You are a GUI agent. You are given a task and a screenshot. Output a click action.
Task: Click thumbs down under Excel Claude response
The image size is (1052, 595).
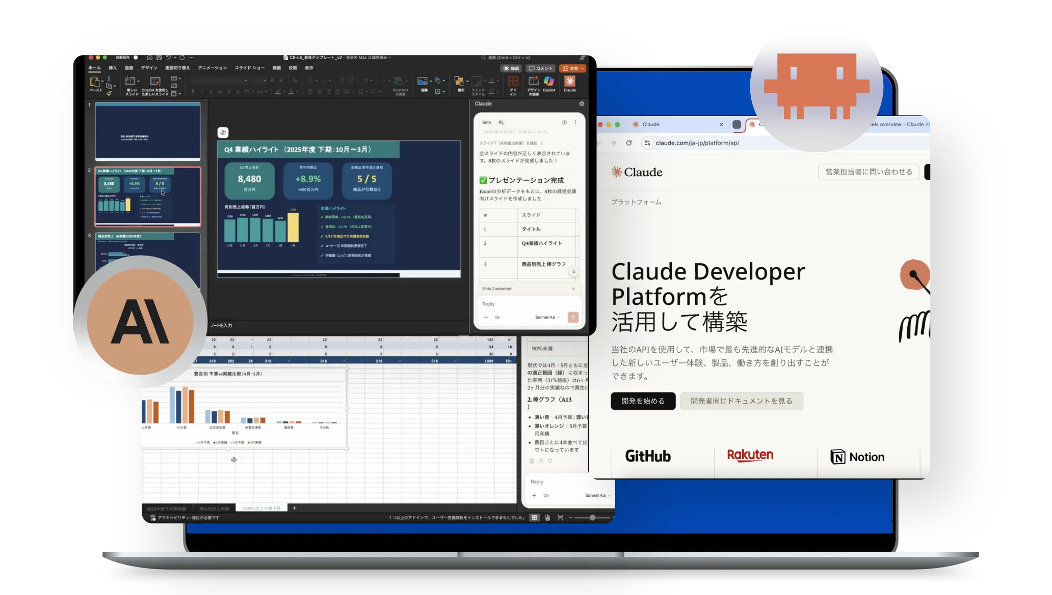pyautogui.click(x=550, y=461)
